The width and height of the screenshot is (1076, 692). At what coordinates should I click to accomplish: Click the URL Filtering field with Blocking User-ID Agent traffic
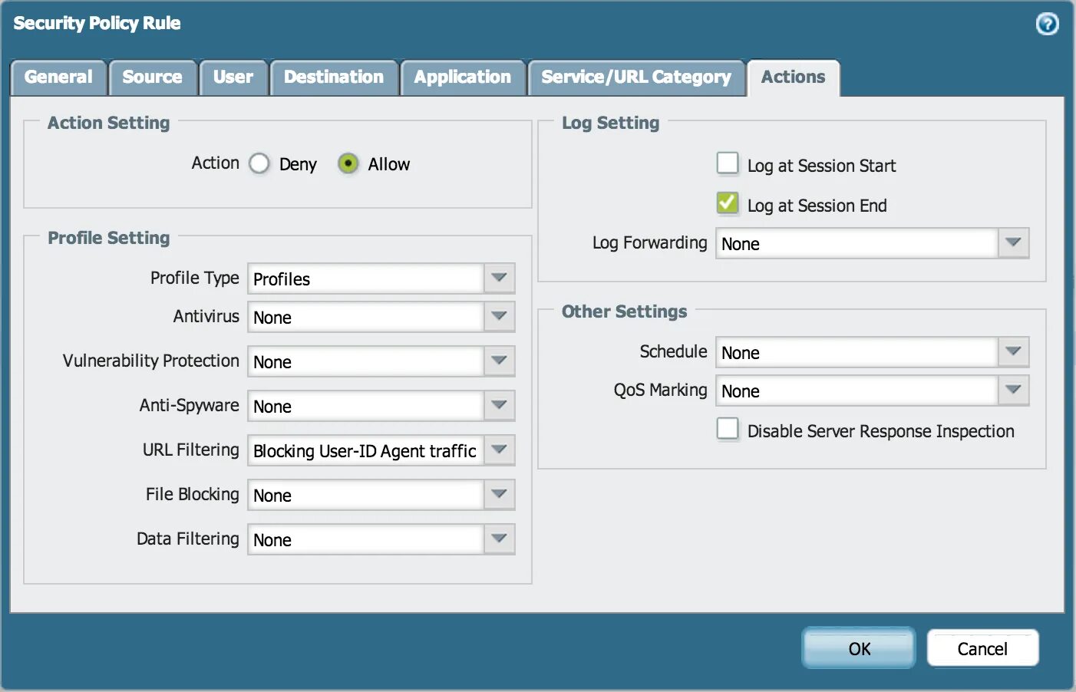(x=365, y=450)
